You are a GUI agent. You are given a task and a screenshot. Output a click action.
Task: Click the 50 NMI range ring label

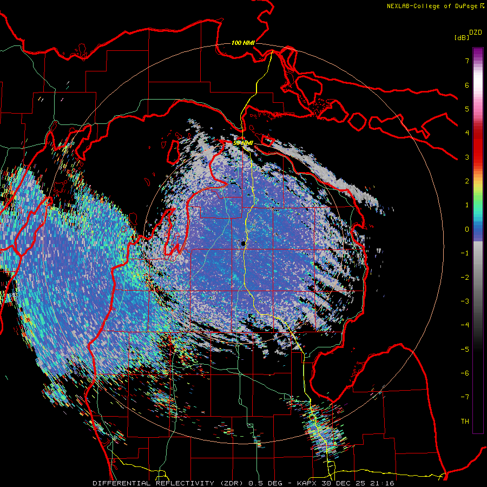point(243,143)
